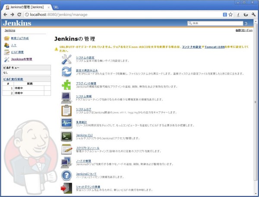Click the green puzzle piece plugin icon
Image resolution: width=259 pixels, height=197 pixels.
point(66,85)
